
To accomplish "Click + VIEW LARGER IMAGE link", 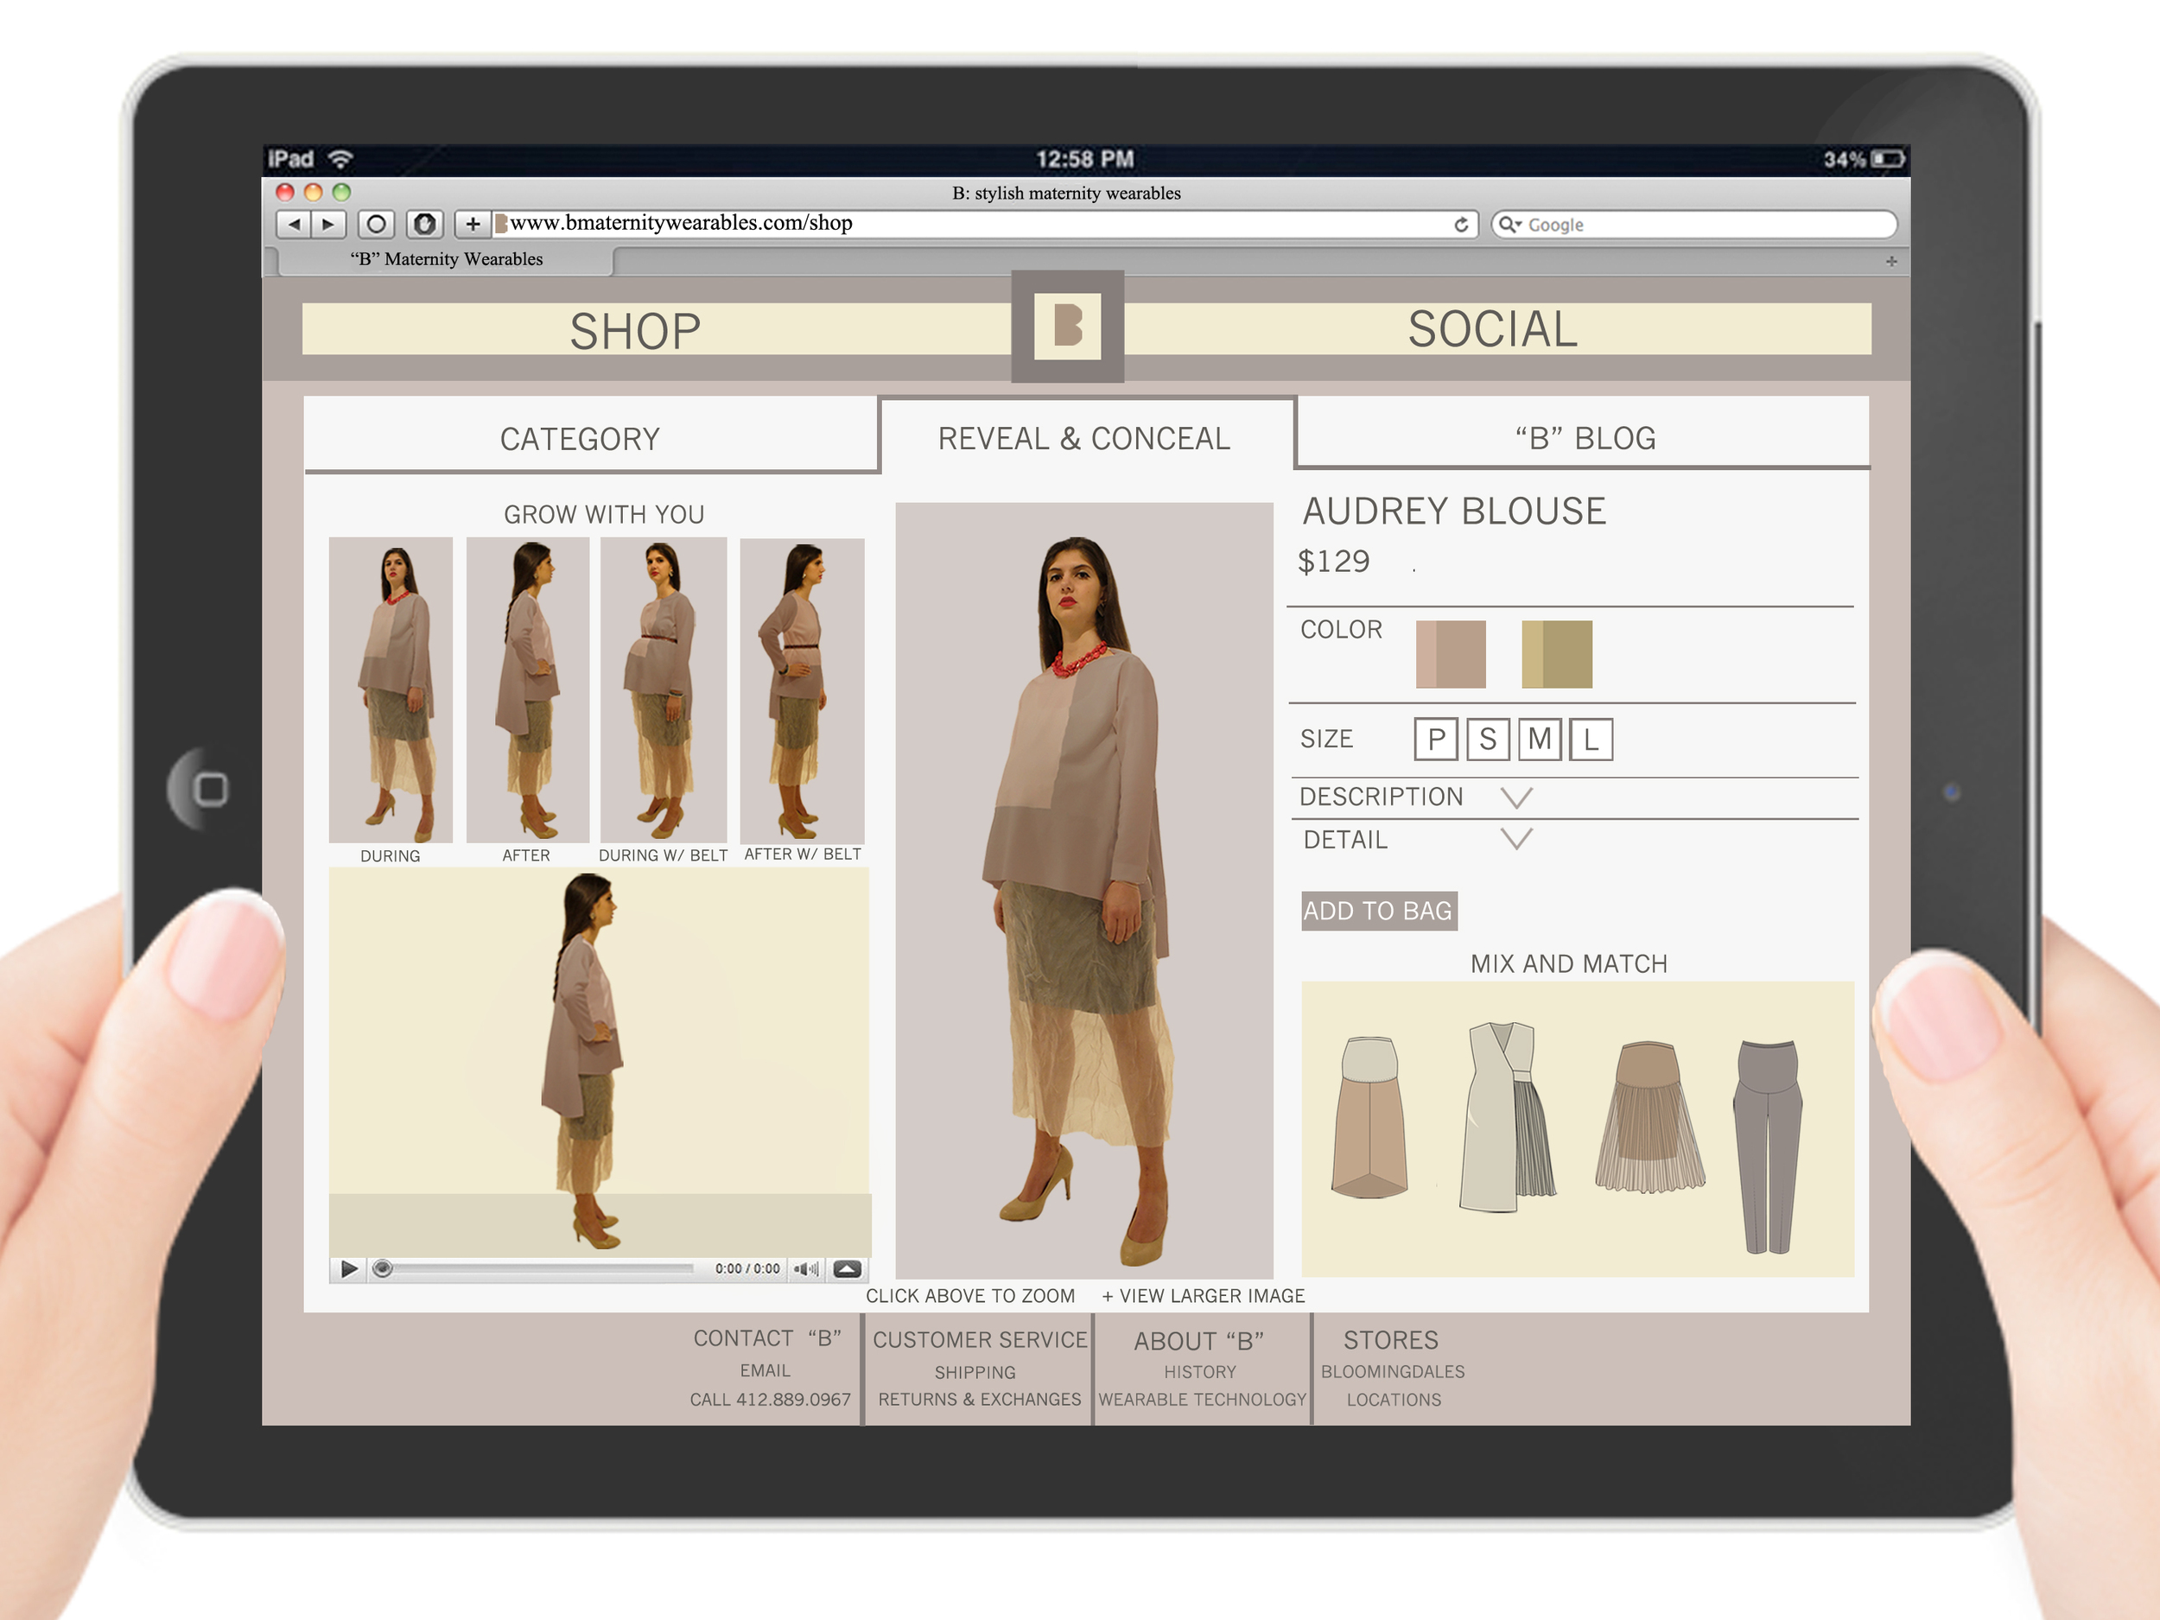I will coord(1203,1296).
